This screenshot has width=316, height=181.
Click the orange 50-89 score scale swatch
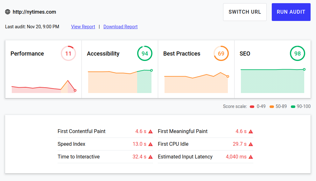[272, 107]
